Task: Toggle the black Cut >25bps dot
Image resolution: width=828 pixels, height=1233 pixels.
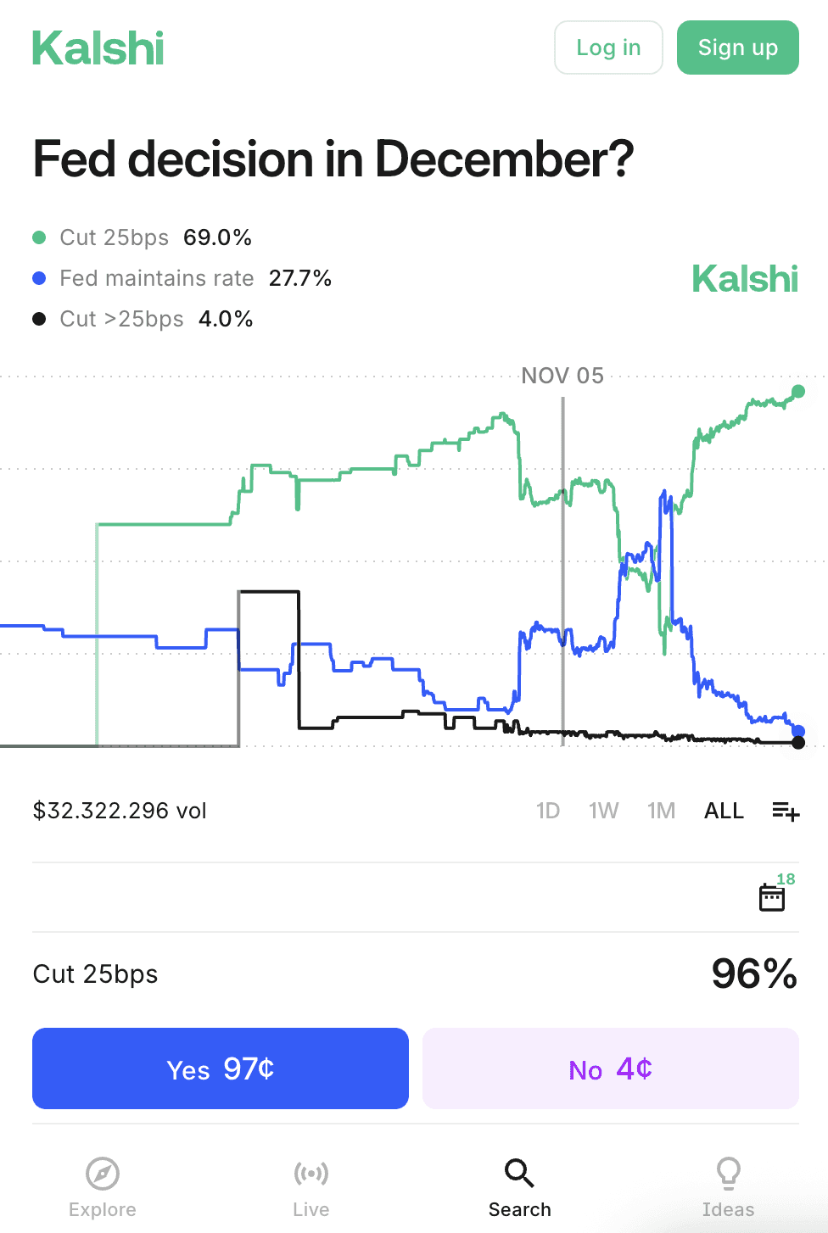Action: pos(40,318)
